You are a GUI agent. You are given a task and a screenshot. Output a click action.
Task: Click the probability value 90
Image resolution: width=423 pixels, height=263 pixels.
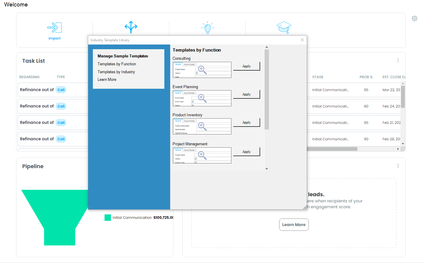366,139
